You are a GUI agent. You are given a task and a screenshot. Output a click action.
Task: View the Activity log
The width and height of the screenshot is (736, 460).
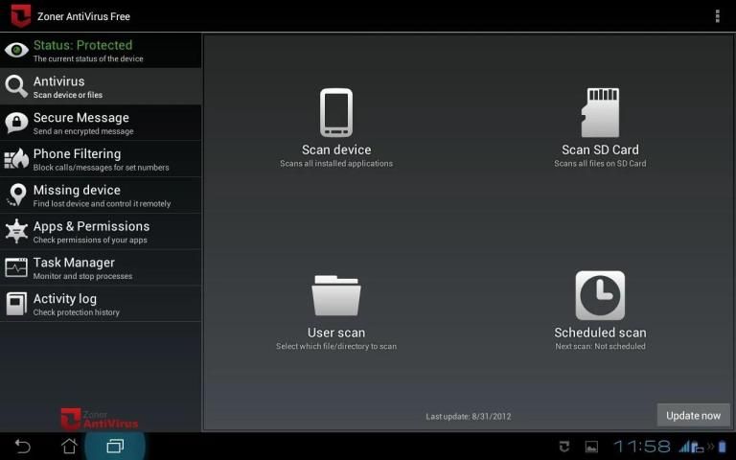coord(101,304)
